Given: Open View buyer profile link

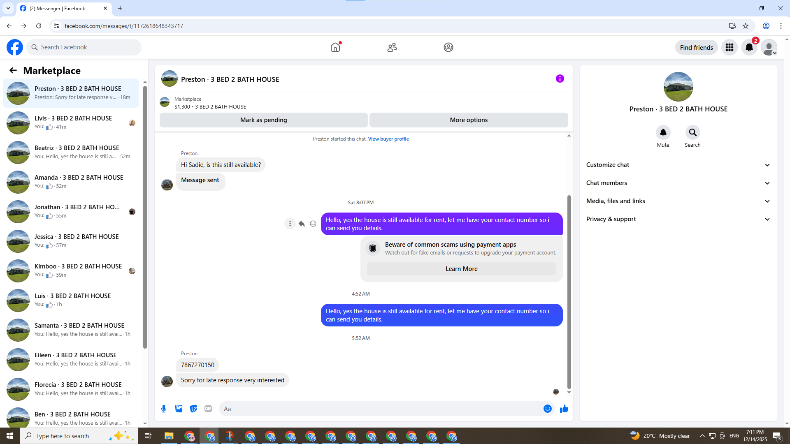Looking at the screenshot, I should [388, 139].
